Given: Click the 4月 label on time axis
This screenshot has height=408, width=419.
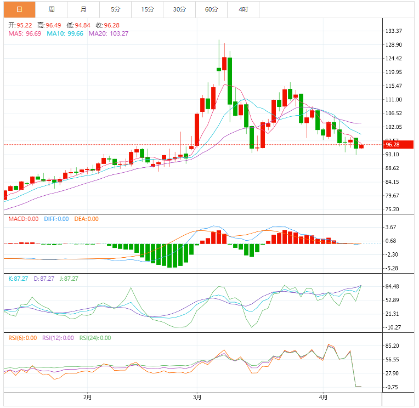Looking at the screenshot, I should point(324,397).
